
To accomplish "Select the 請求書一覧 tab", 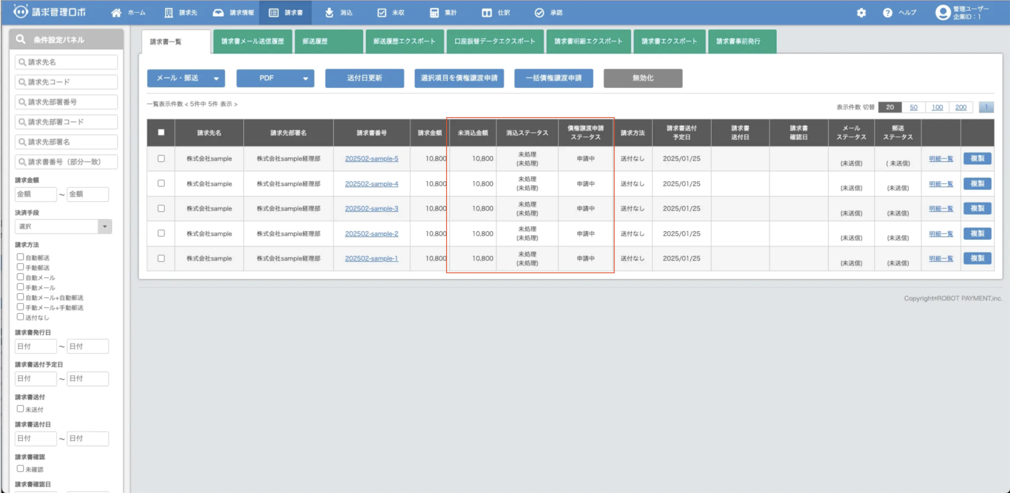I will 176,41.
